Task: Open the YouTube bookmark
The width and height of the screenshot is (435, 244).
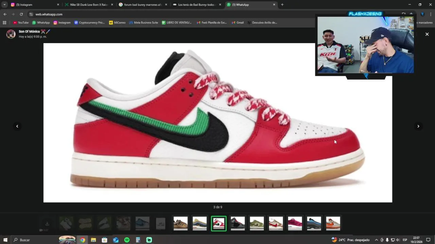Action: (x=21, y=23)
